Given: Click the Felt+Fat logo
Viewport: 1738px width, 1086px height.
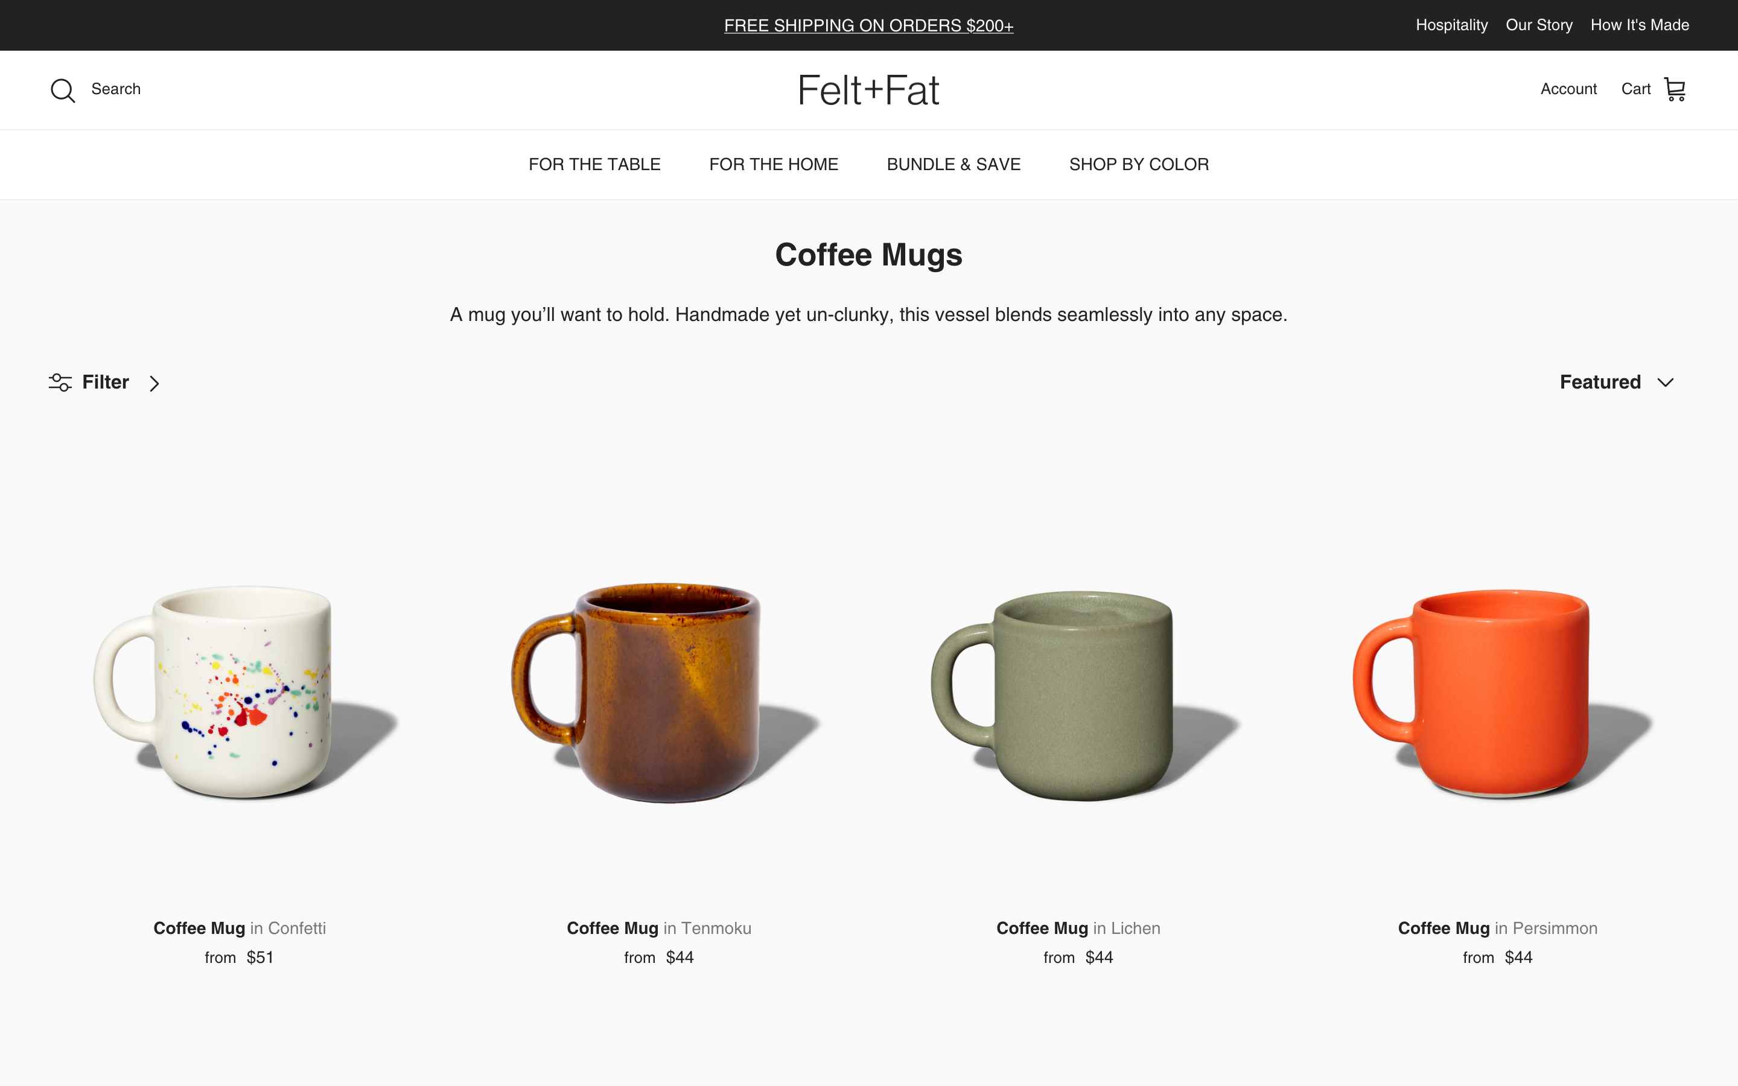Looking at the screenshot, I should 868,89.
